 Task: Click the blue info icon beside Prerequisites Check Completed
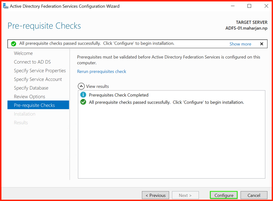[83, 95]
